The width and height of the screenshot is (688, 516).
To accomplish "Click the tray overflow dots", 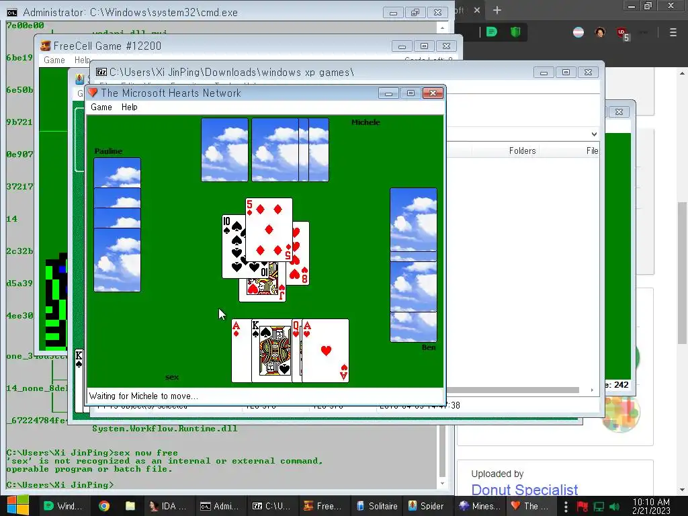I will pos(566,507).
